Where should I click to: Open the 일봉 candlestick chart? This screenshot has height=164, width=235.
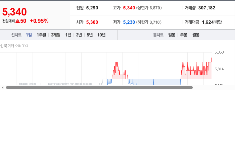pyautogui.click(x=172, y=35)
